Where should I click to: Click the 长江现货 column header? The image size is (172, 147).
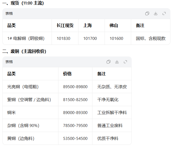tap(65, 26)
